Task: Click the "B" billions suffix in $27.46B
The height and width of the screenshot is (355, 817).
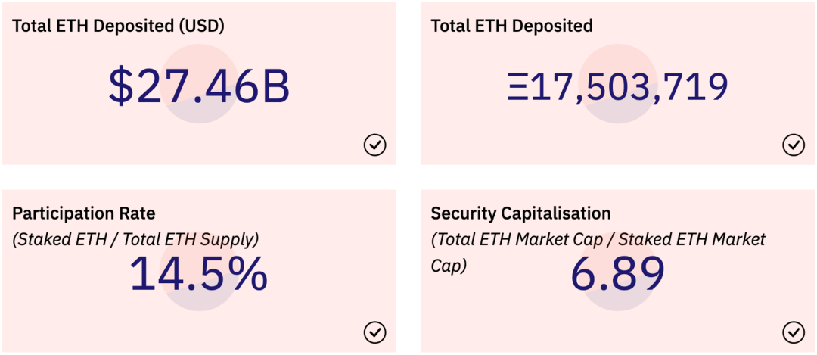Action: click(274, 86)
